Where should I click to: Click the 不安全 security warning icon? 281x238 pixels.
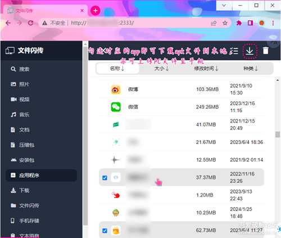coord(44,23)
